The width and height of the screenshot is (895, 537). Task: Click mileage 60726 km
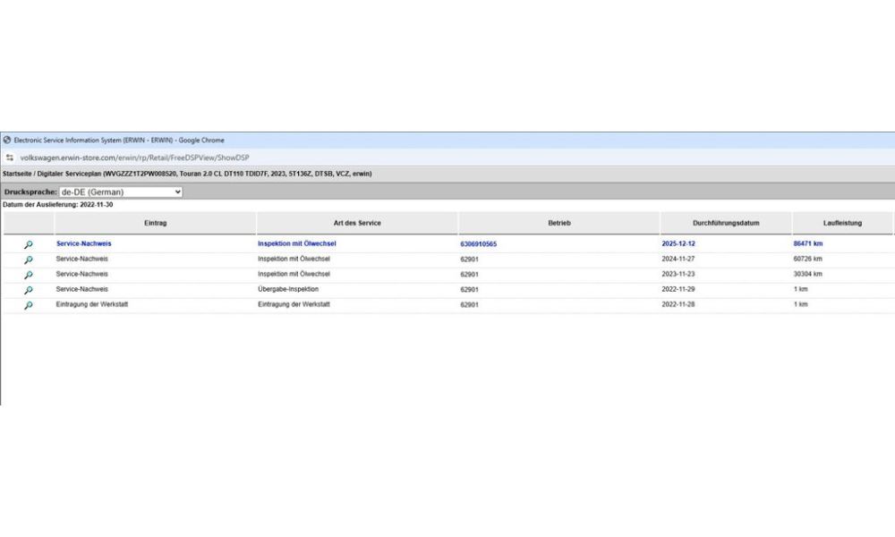(807, 259)
